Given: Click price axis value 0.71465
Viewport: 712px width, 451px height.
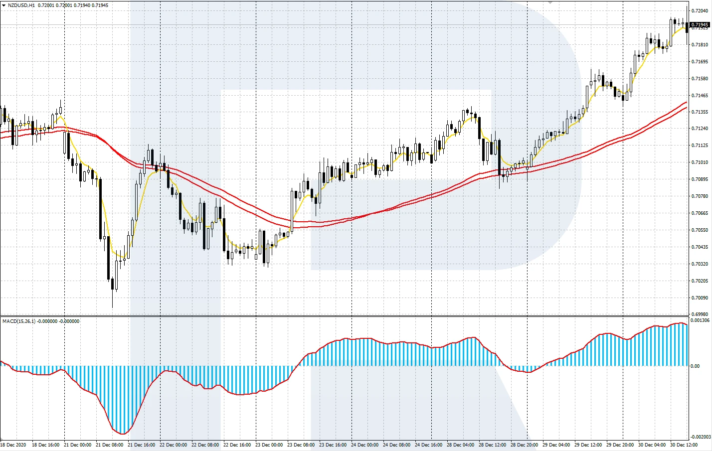Looking at the screenshot, I should pos(700,96).
